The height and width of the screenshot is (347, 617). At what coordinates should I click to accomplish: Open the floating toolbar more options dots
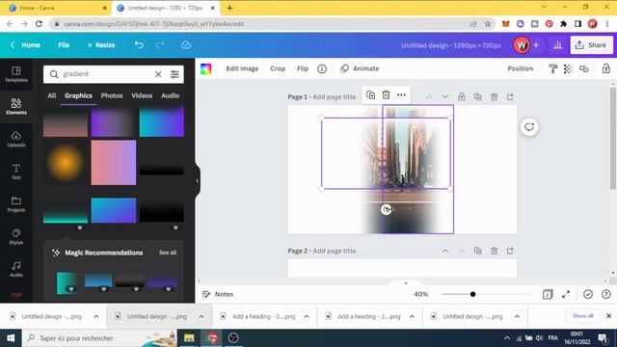pos(401,94)
